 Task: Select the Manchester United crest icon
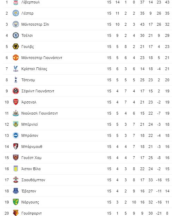[16, 58]
